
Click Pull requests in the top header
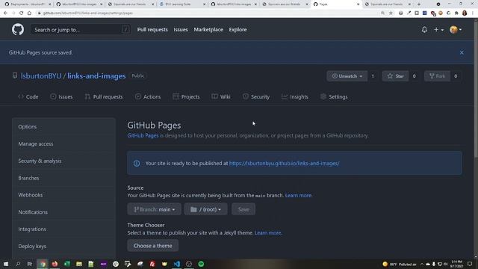tap(152, 30)
